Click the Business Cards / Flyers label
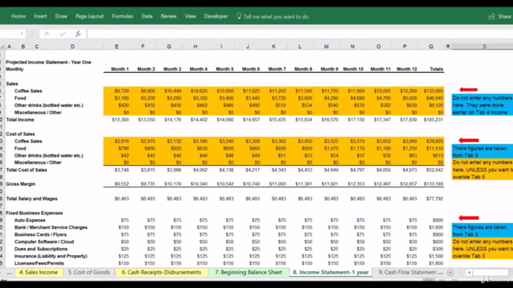 [40, 234]
